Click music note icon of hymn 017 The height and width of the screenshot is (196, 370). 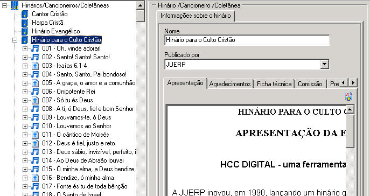(35, 186)
